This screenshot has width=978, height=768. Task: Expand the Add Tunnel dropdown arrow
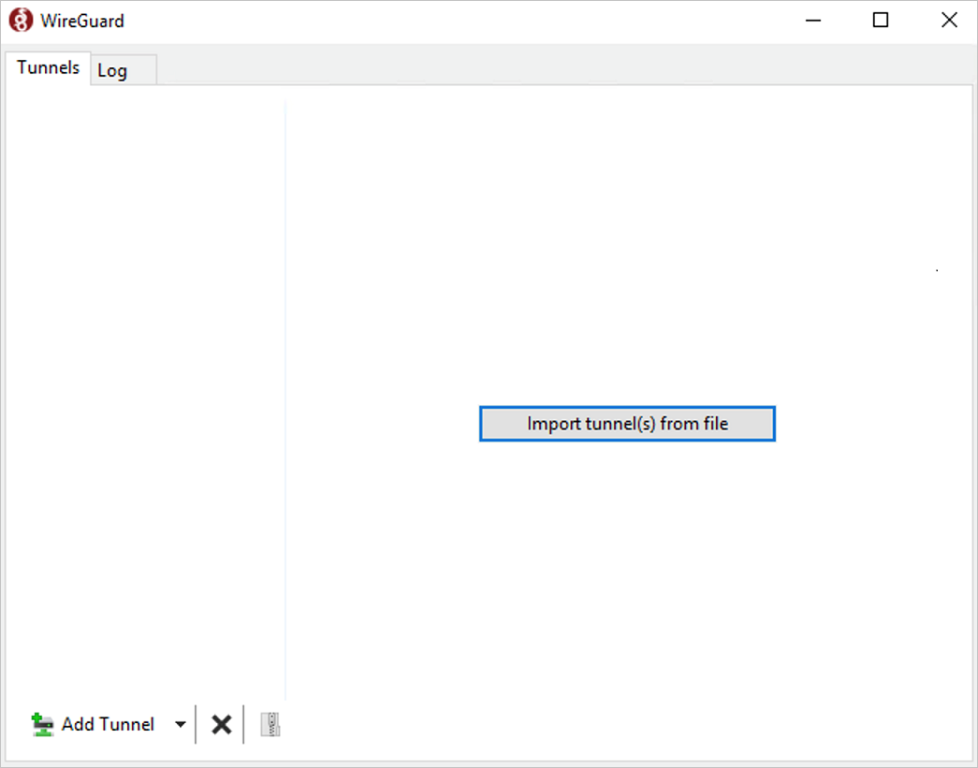(181, 724)
